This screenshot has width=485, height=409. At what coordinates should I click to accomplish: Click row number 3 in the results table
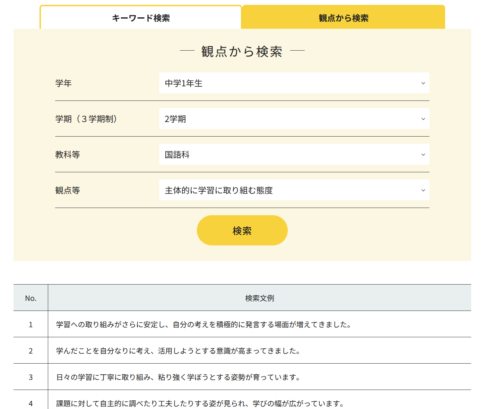click(31, 377)
